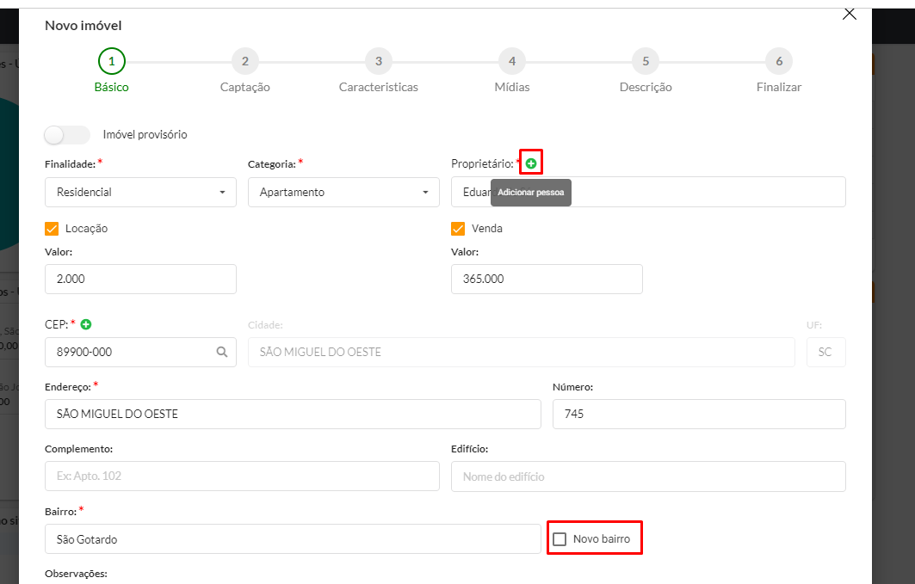Click the Locação Valor field with 2.000
915x584 pixels.
point(140,280)
